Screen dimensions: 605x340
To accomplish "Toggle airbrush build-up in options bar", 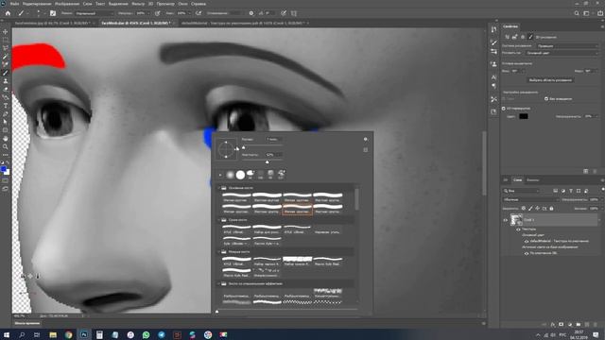I will click(199, 13).
